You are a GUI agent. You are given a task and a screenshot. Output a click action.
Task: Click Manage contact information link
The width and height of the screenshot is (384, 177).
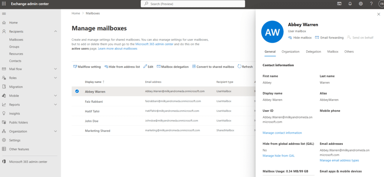(282, 133)
